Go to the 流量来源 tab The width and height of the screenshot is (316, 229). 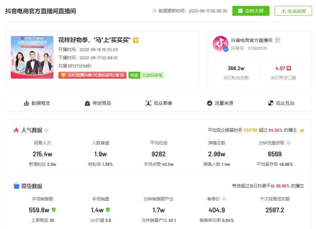(x=220, y=103)
